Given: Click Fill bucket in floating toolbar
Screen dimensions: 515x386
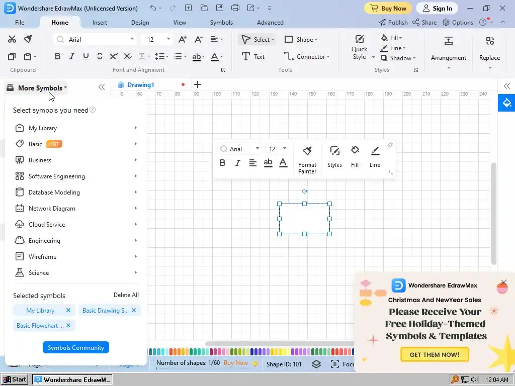Looking at the screenshot, I should (355, 157).
